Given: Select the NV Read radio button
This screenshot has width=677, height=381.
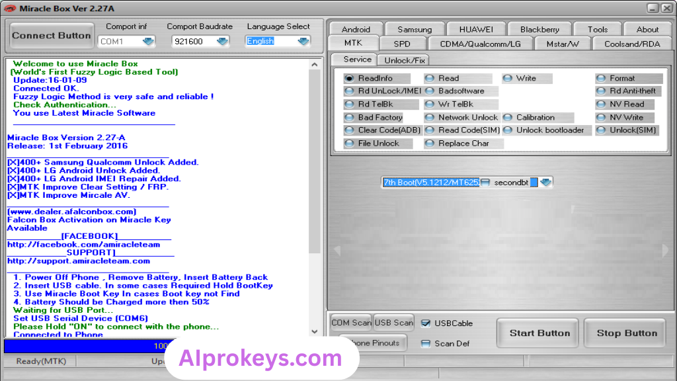Looking at the screenshot, I should pos(624,104).
